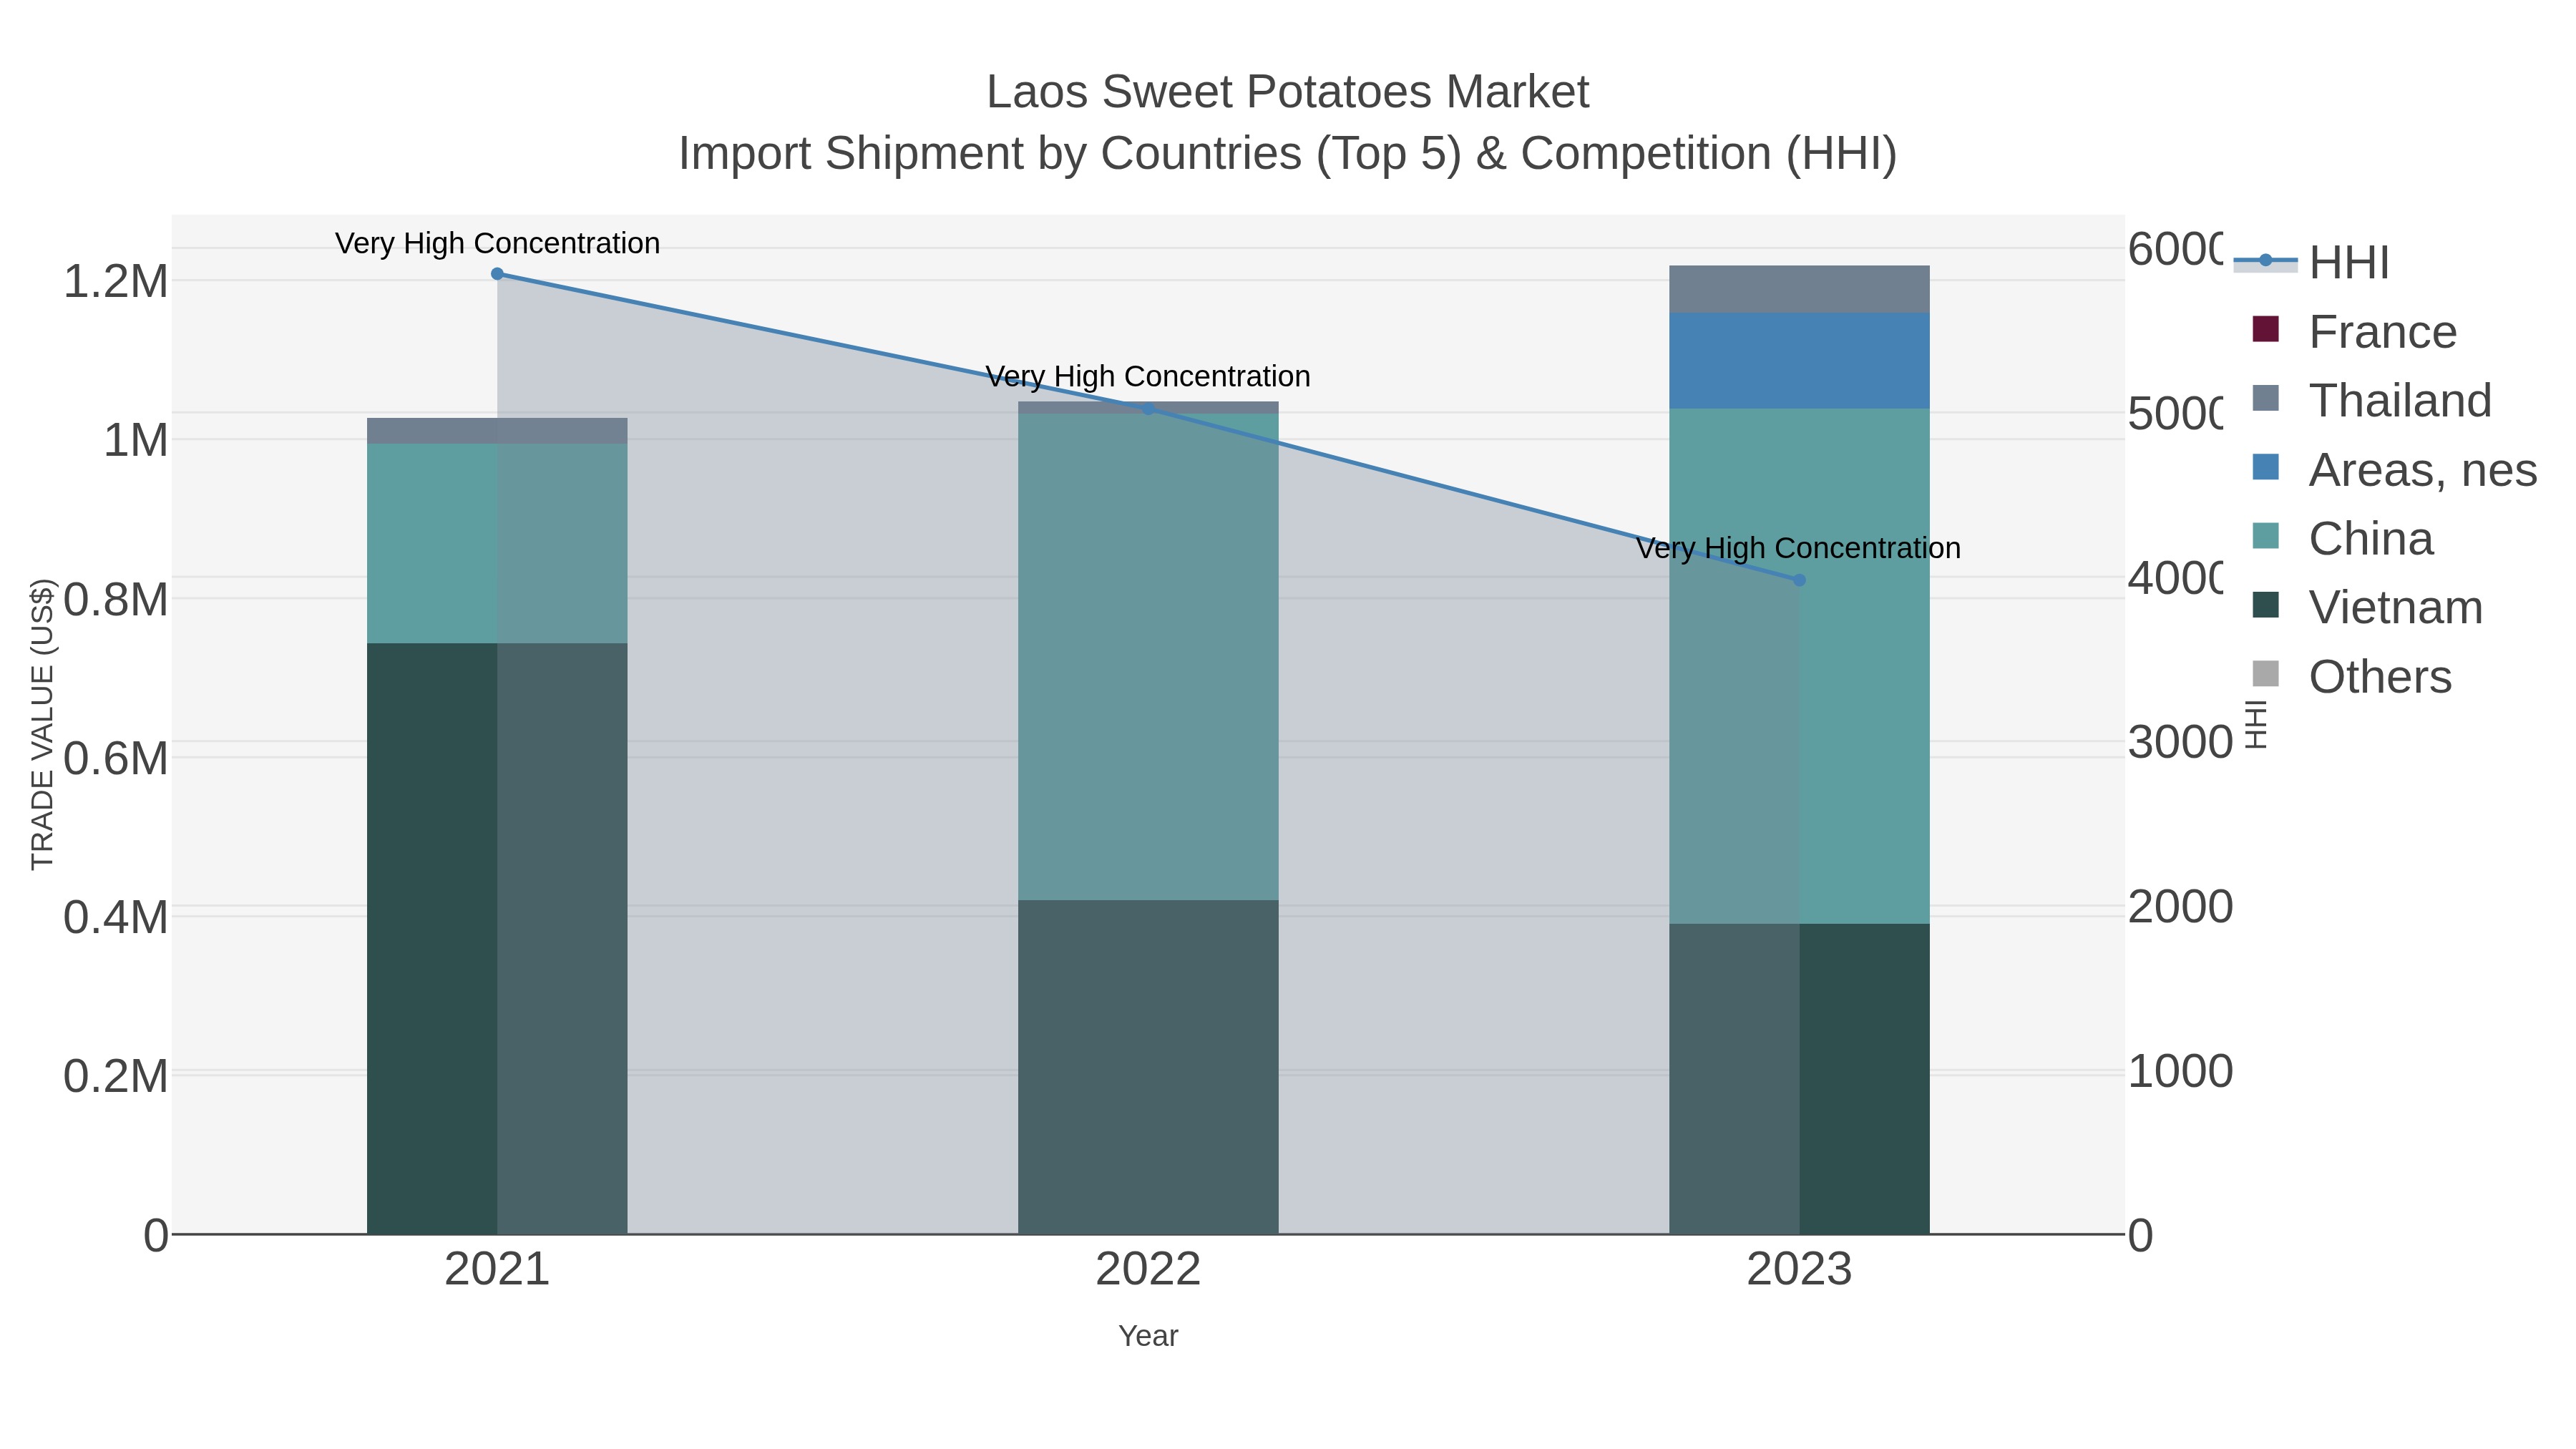Click the 2021 x-axis label
Viewport: 2576px width, 1449px height.
(497, 1270)
